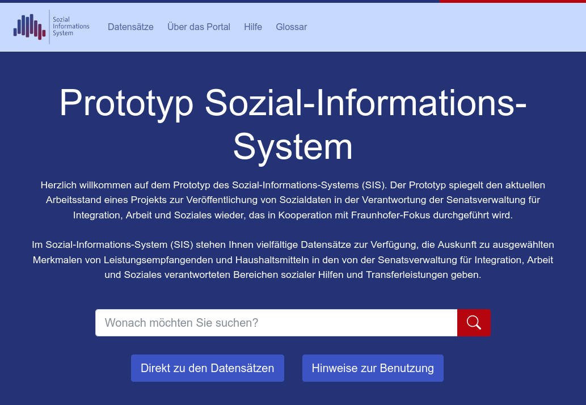Click the bar chart logo icon
The image size is (586, 405).
(x=29, y=27)
